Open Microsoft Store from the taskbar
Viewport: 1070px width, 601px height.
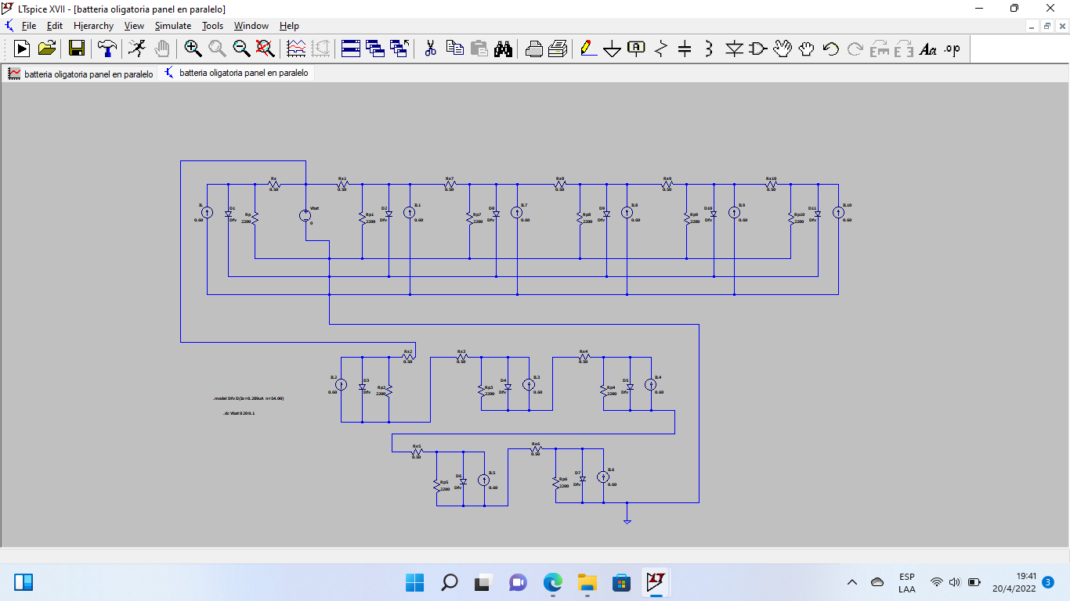click(622, 582)
